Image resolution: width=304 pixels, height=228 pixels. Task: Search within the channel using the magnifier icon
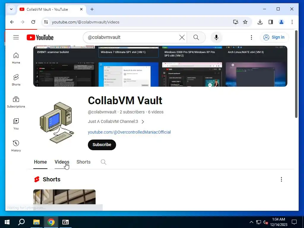tap(104, 162)
